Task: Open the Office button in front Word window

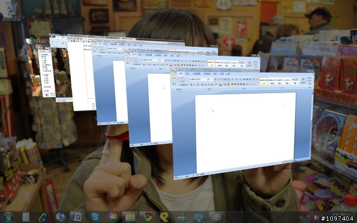Action: pyautogui.click(x=173, y=71)
